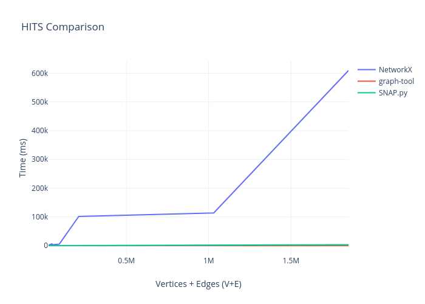Click the HITS Comparison chart title
This screenshot has height=304, width=425.
(63, 27)
